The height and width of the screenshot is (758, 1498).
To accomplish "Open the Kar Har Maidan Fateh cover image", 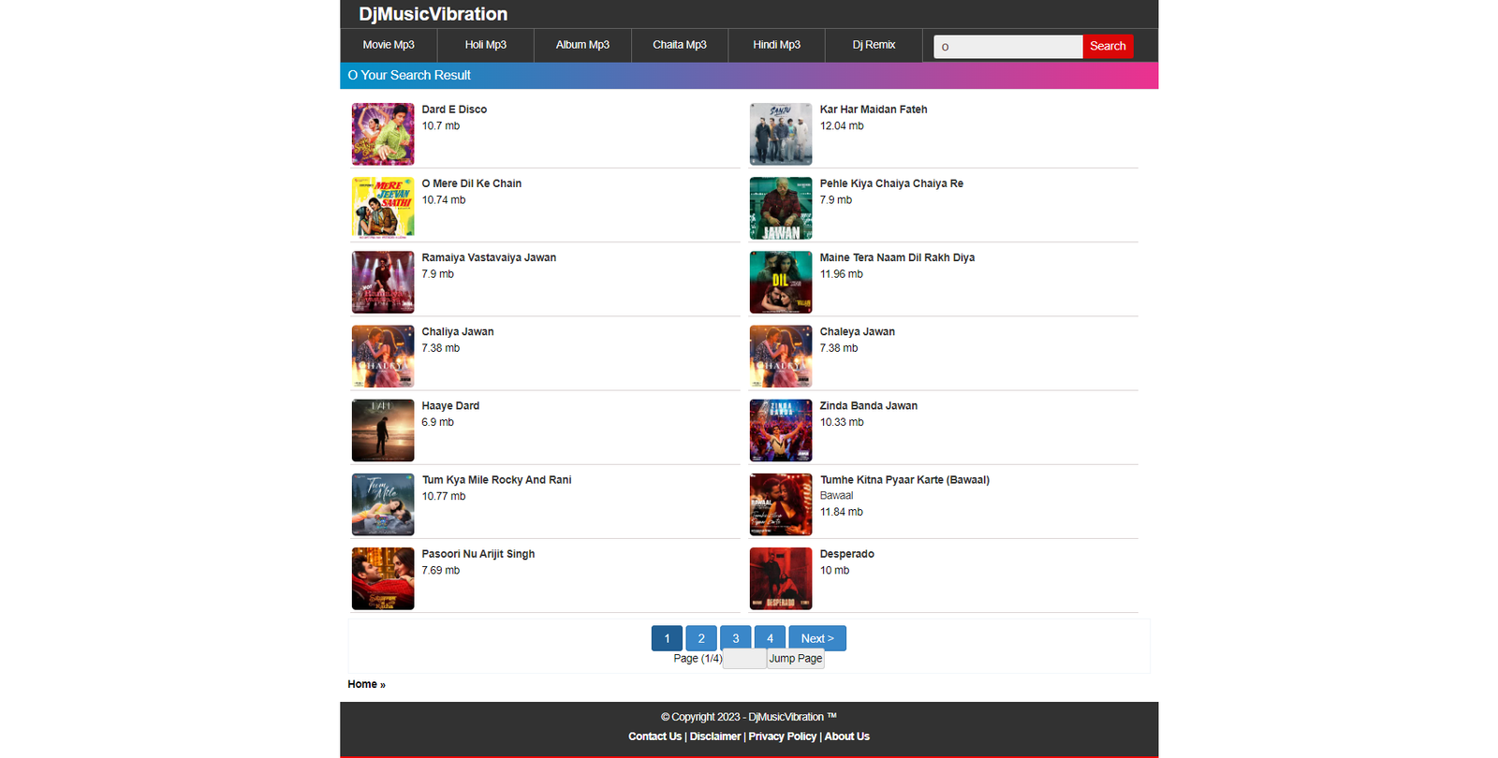I will click(x=780, y=134).
